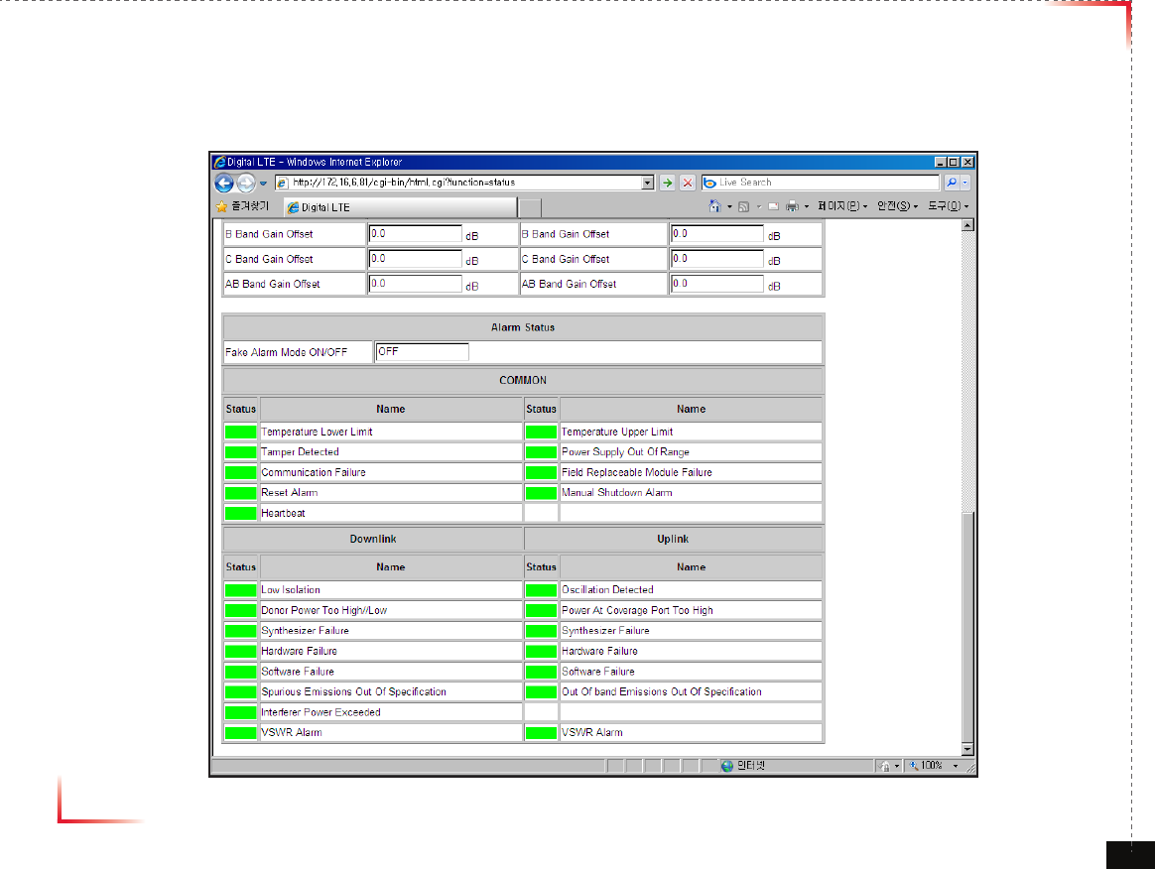Click the right C Band Gain Offset field

(x=716, y=259)
